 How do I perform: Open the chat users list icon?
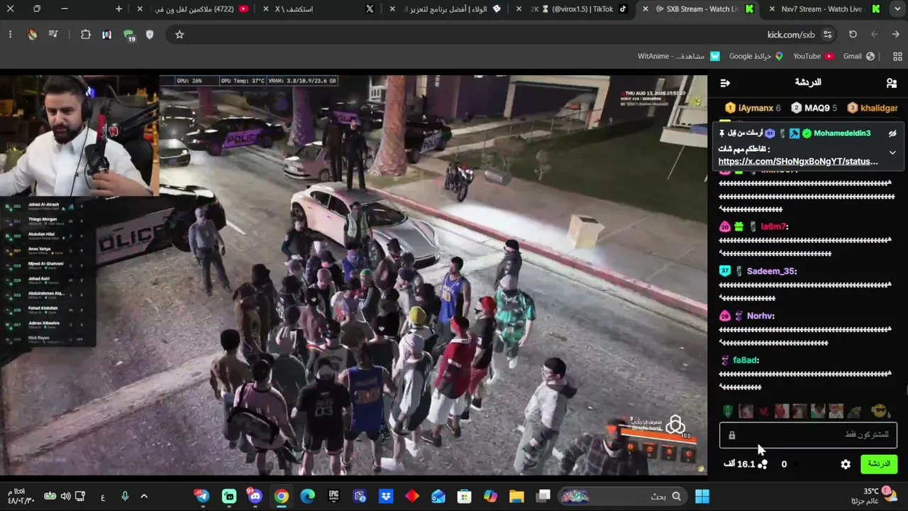point(892,83)
